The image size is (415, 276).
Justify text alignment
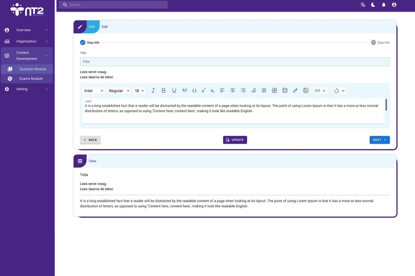(264, 91)
